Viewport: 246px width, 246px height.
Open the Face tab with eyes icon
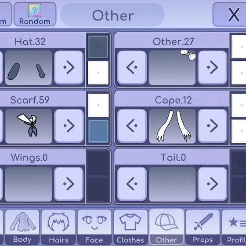(94, 227)
